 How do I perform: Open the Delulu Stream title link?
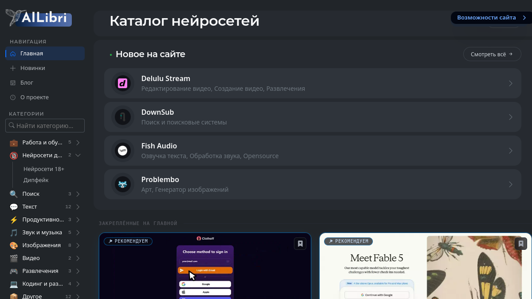pyautogui.click(x=166, y=78)
